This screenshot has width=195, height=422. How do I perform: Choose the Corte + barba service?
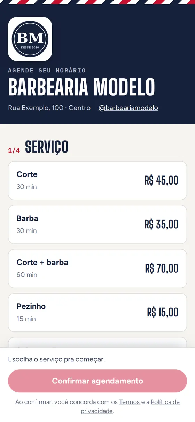97,268
